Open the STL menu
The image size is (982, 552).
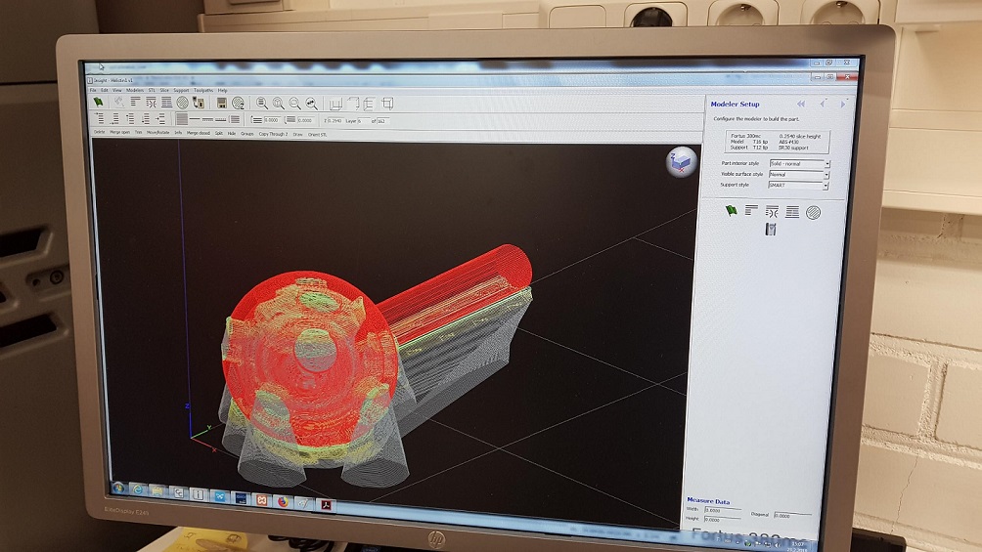point(152,90)
